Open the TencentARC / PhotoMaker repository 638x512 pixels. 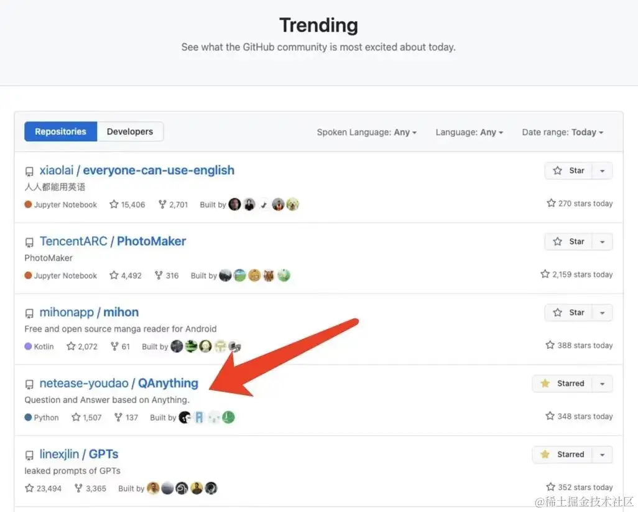click(113, 241)
